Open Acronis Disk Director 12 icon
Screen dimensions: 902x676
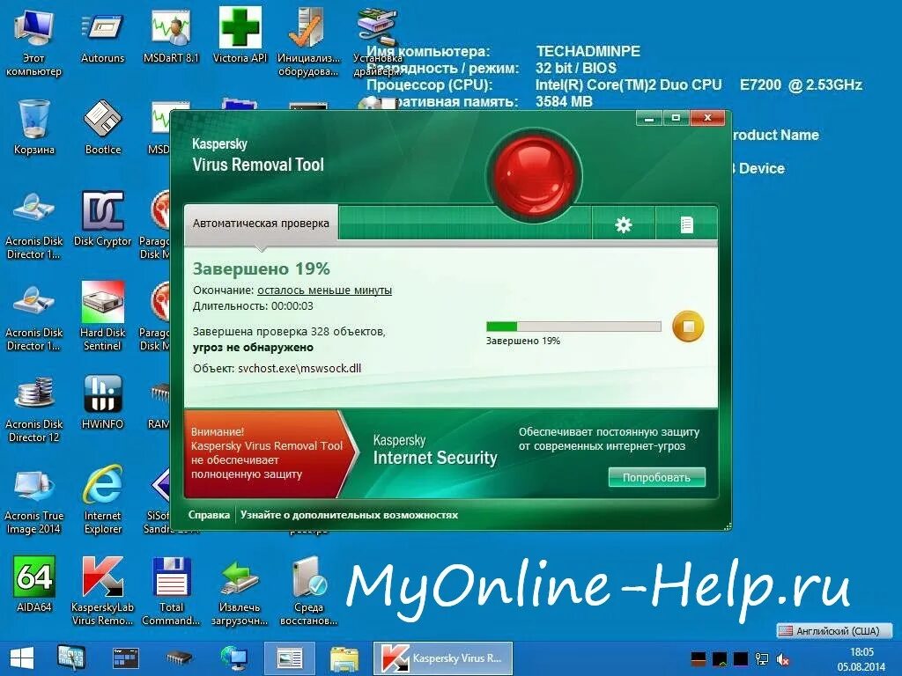point(34,408)
